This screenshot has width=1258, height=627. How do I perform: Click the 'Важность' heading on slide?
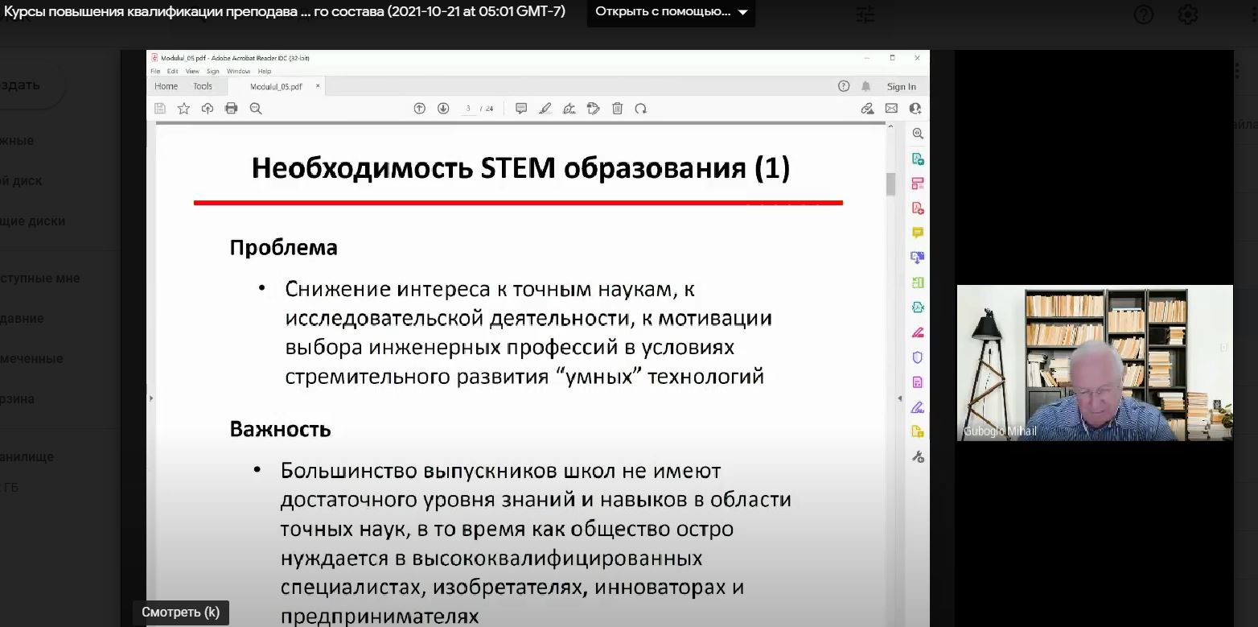point(280,429)
